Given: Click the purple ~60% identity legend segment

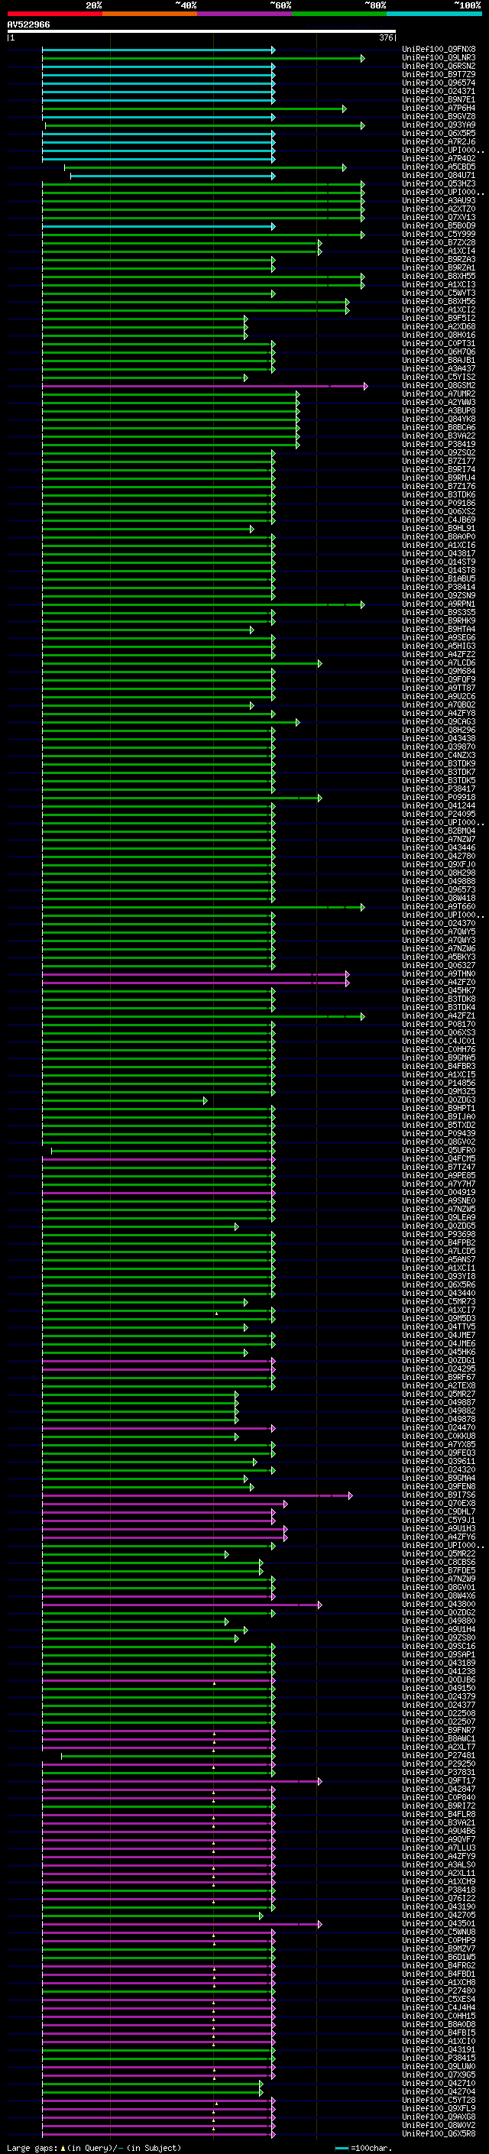Looking at the screenshot, I should (245, 15).
